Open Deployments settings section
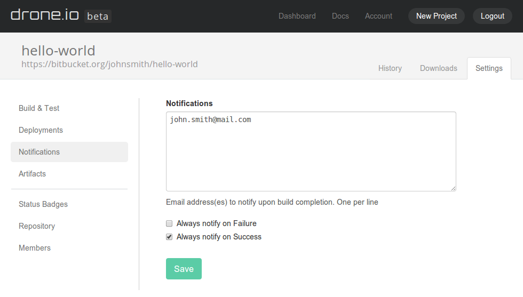Image resolution: width=523 pixels, height=297 pixels. tap(41, 130)
